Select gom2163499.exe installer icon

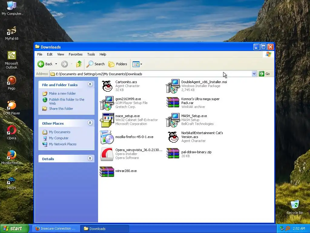click(x=107, y=103)
